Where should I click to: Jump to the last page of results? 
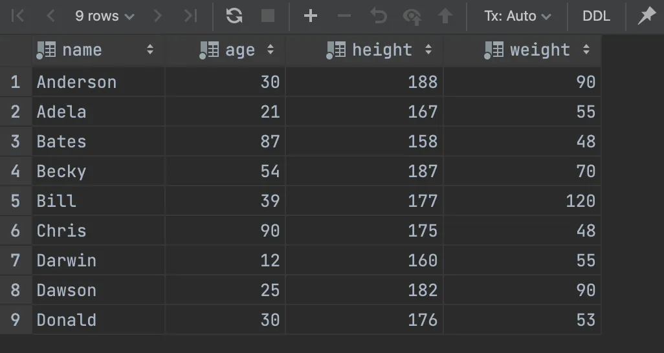pyautogui.click(x=190, y=16)
